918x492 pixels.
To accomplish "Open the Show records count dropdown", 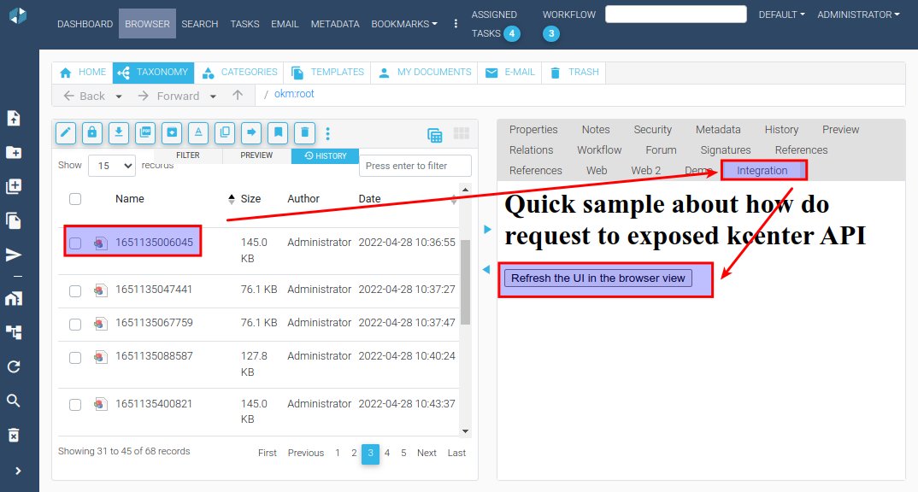I will coord(112,166).
